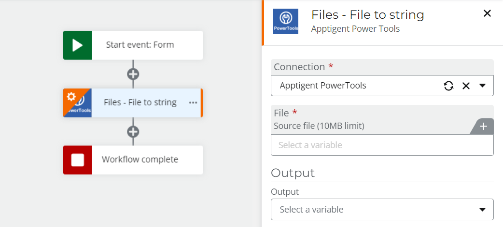The width and height of the screenshot is (503, 227).
Task: Click the red stop icon of Workflow complete
Action: (78, 160)
